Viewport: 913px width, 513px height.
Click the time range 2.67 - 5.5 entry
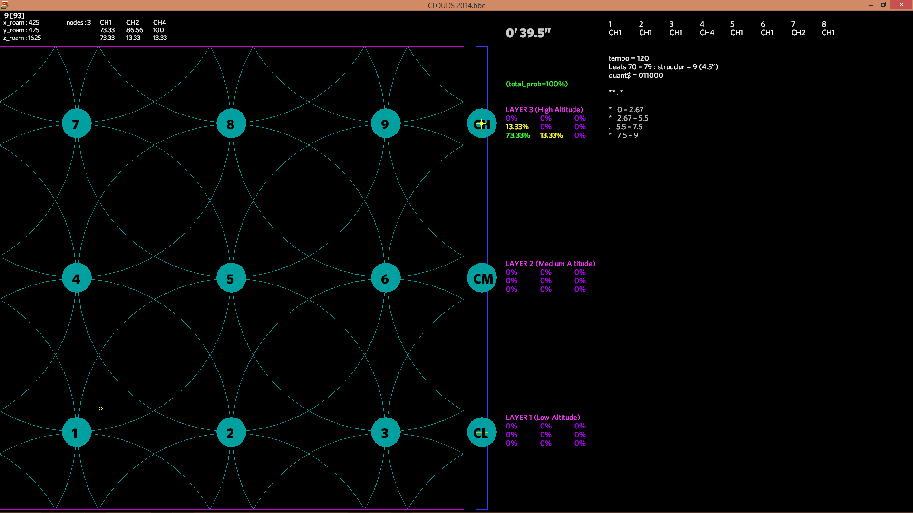click(632, 118)
